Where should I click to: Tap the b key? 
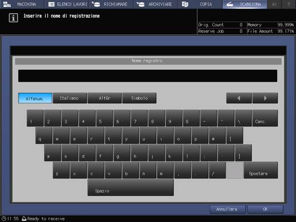(x=131, y=170)
